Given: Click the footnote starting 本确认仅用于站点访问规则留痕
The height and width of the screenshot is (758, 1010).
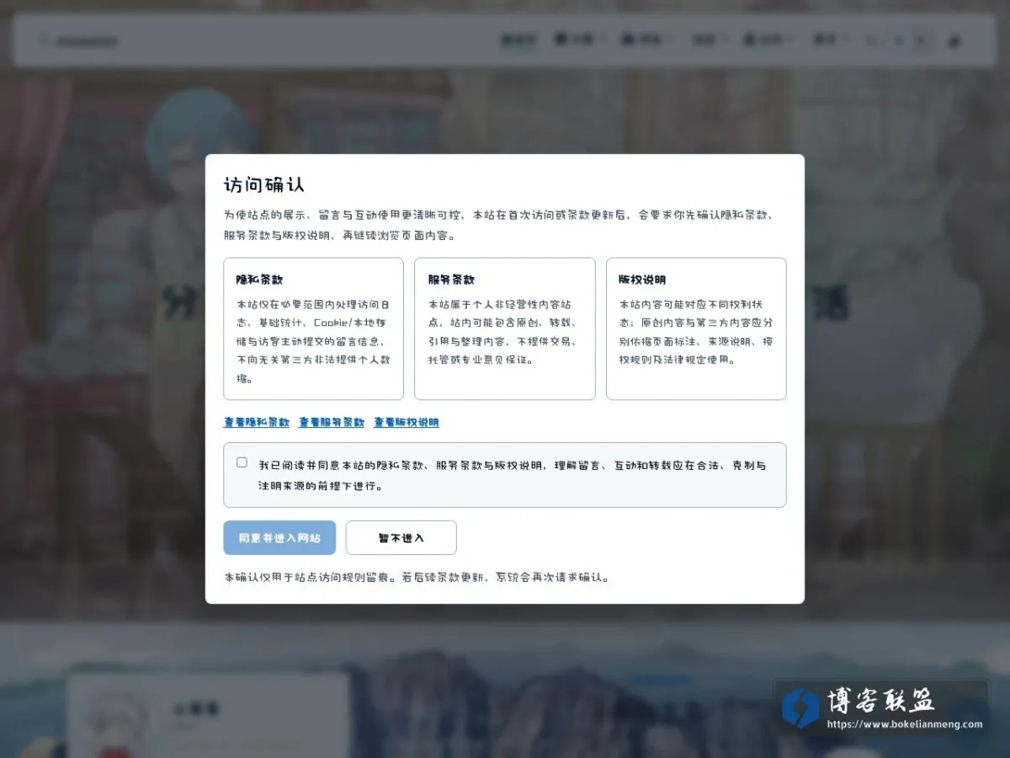Looking at the screenshot, I should click(417, 578).
